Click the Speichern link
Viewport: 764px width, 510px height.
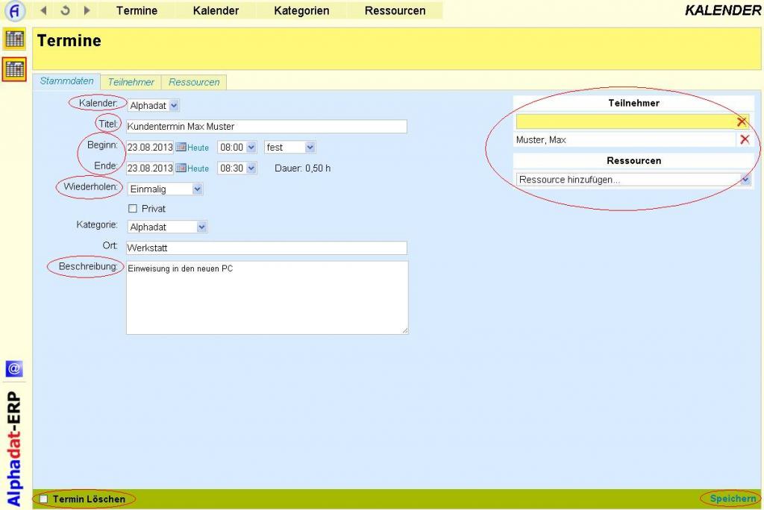[733, 499]
